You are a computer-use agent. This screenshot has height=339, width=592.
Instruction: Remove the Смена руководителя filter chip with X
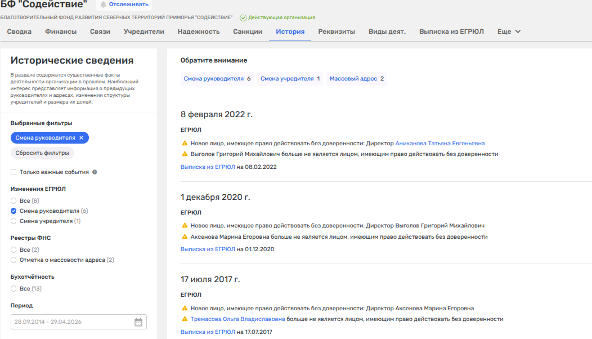click(x=81, y=138)
